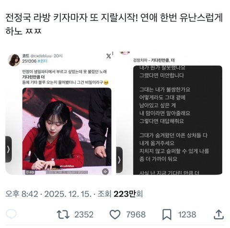Screen dimensions: 230x228
Task: Click the reply speech bubble icon
Action: (11, 214)
